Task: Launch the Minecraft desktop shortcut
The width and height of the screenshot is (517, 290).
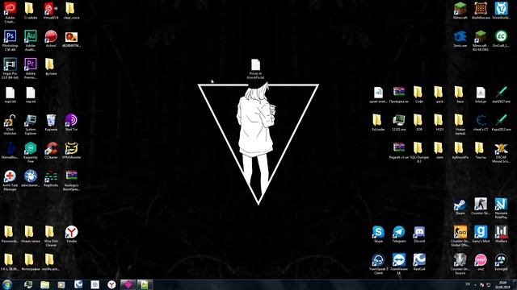Action: tap(460, 10)
